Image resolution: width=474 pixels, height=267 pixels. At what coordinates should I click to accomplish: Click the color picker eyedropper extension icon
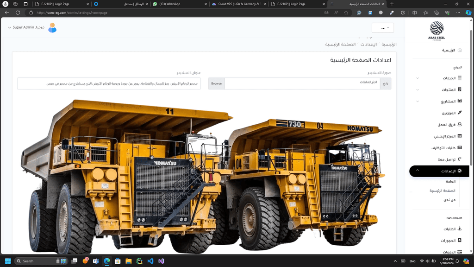(x=392, y=13)
